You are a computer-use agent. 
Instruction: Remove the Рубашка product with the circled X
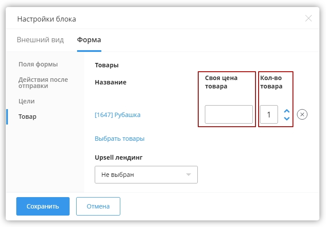pyautogui.click(x=302, y=114)
